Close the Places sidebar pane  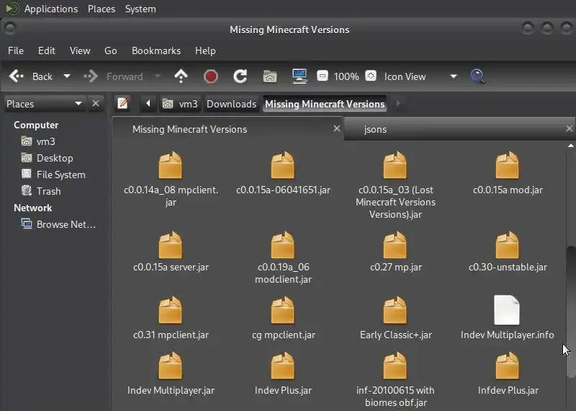96,103
